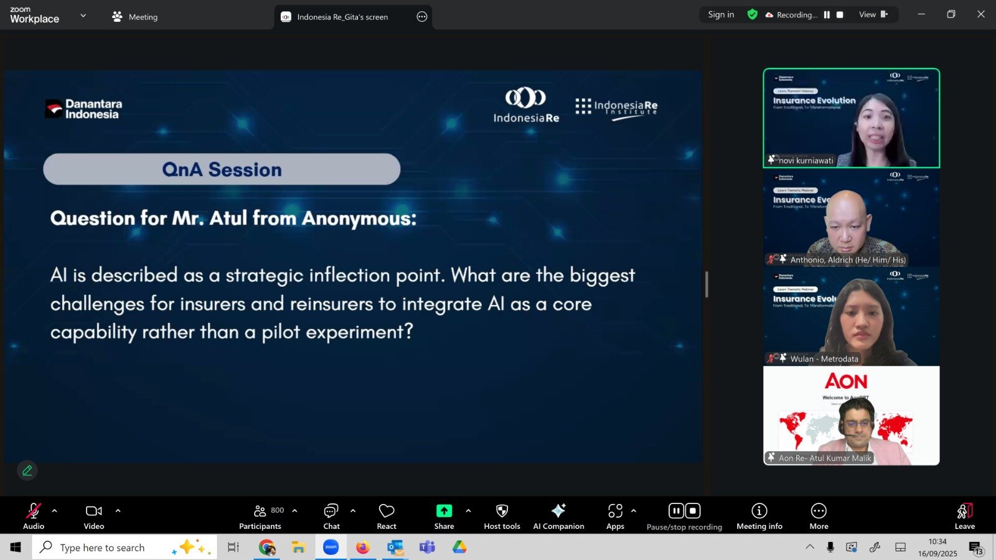The width and height of the screenshot is (996, 560).
Task: Click the Sign in button
Action: [x=721, y=15]
